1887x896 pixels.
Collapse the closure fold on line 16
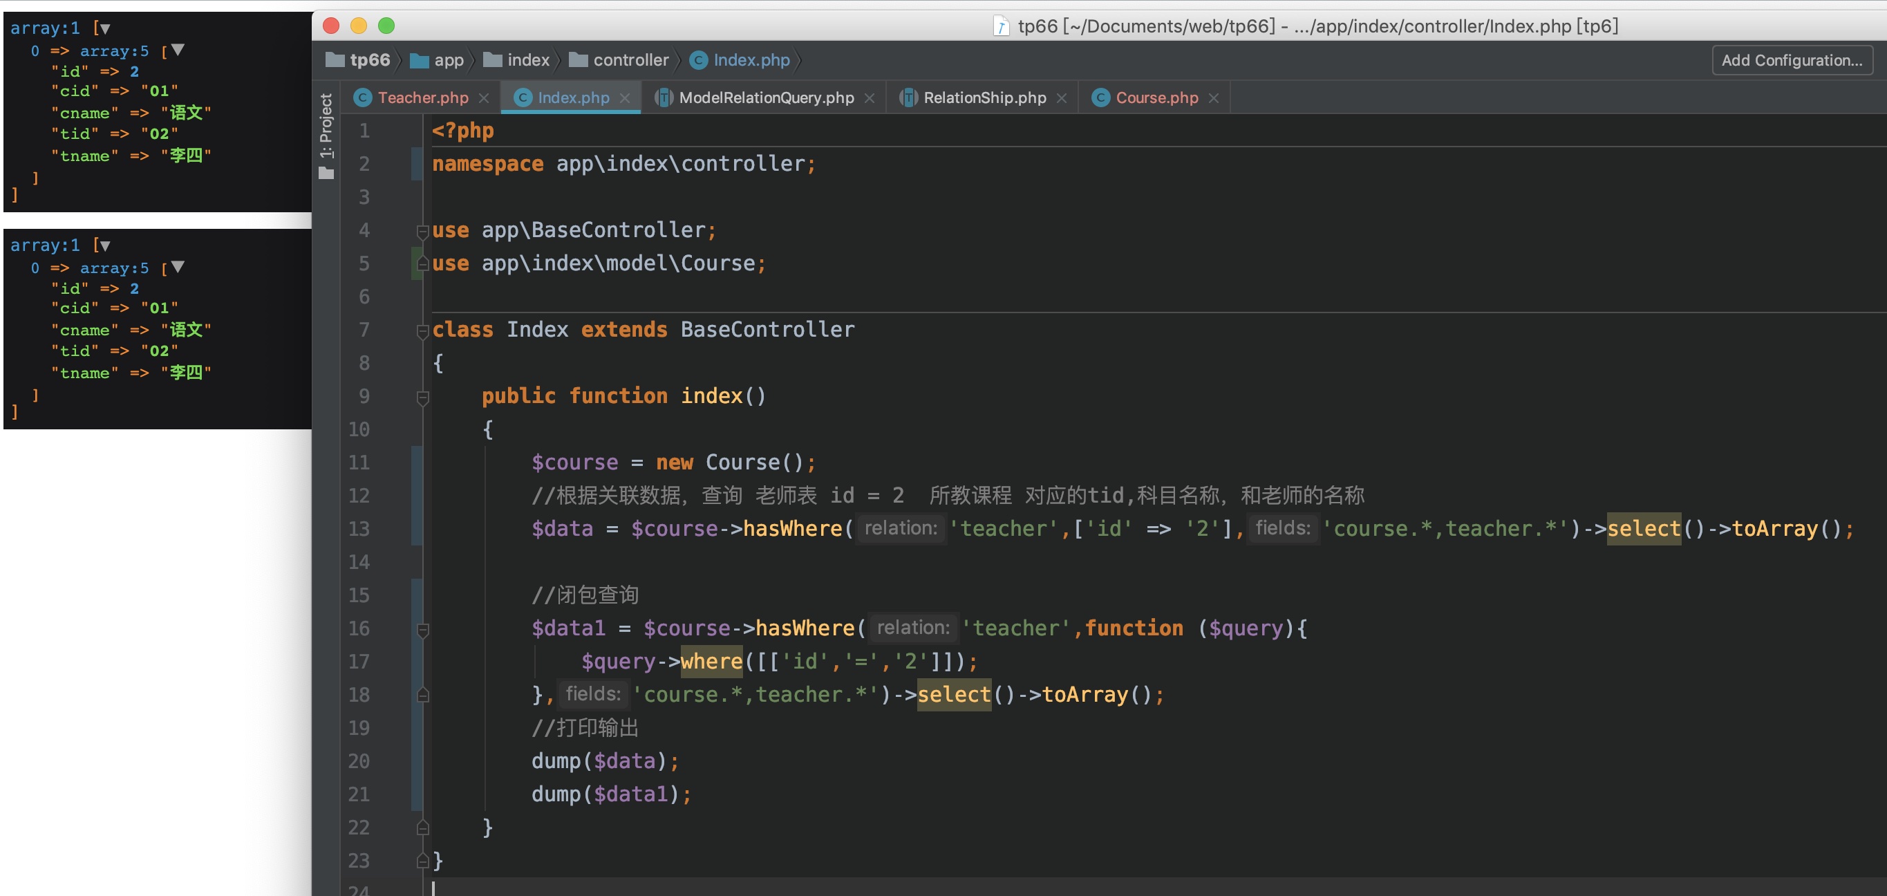(x=422, y=630)
